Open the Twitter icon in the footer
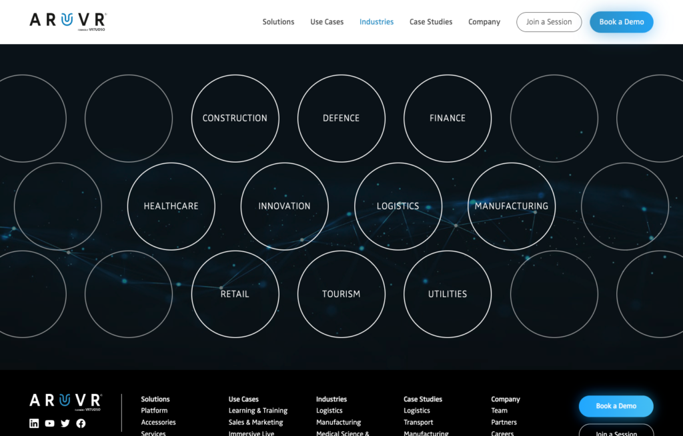Screen dimensions: 683x436 (65, 423)
